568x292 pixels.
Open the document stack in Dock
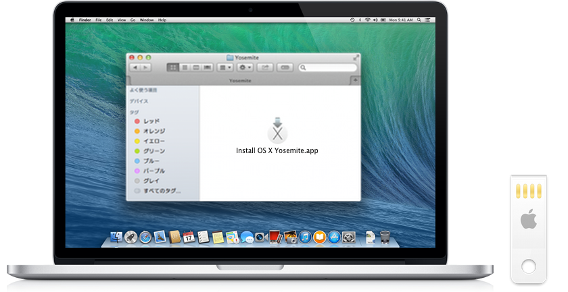coord(371,237)
